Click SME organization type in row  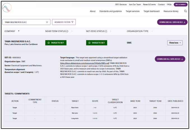[x=129, y=43]
